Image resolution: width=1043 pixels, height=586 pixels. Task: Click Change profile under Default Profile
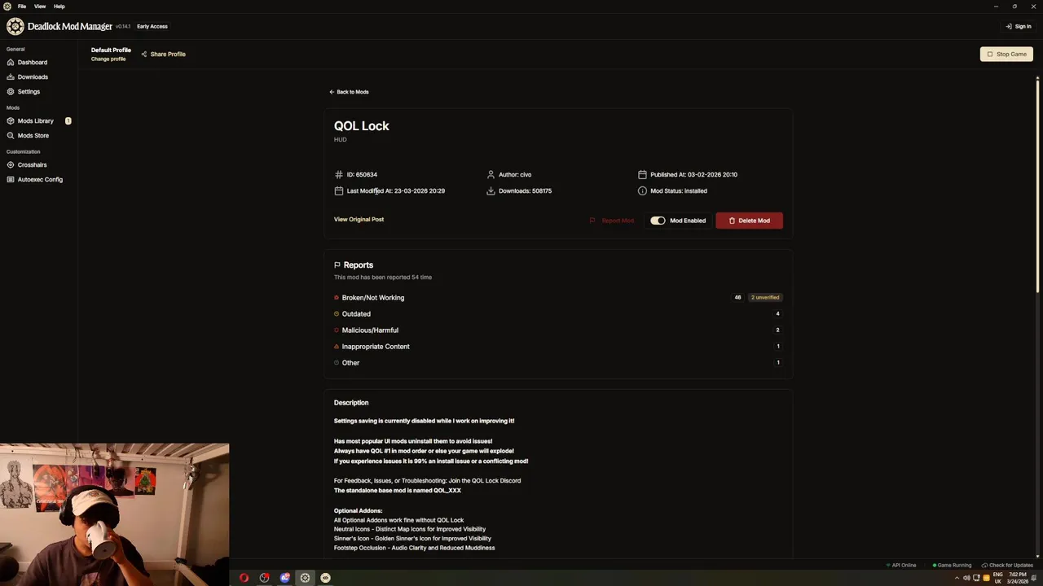(x=108, y=59)
